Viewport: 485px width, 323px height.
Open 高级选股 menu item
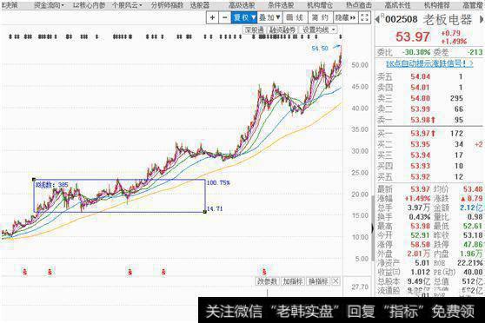pos(242,5)
